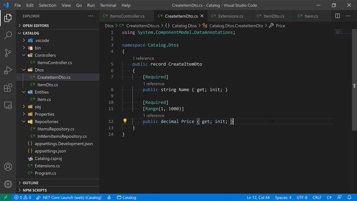This screenshot has width=357, height=201.
Task: Switch to the ItemDto.cs tab
Action: (x=273, y=16)
